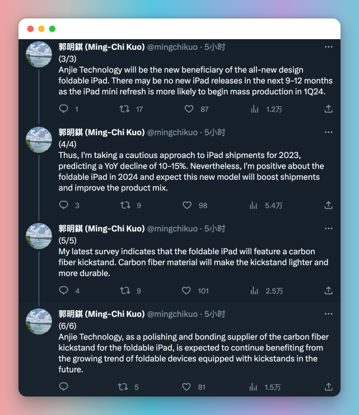This screenshot has height=415, width=359.
Task: Open author name on the (6/6) tweet
Action: [x=101, y=314]
